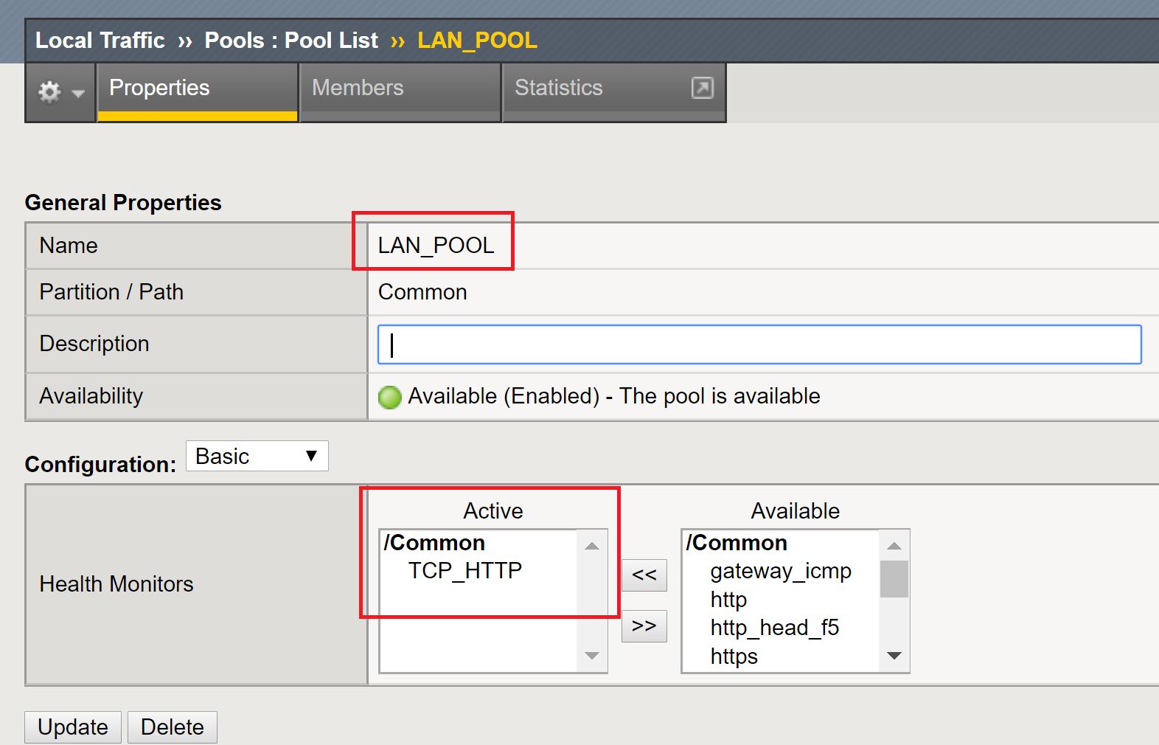Select http_head_f5 in Available monitors
Screen dimensions: 1159x745
click(x=775, y=628)
